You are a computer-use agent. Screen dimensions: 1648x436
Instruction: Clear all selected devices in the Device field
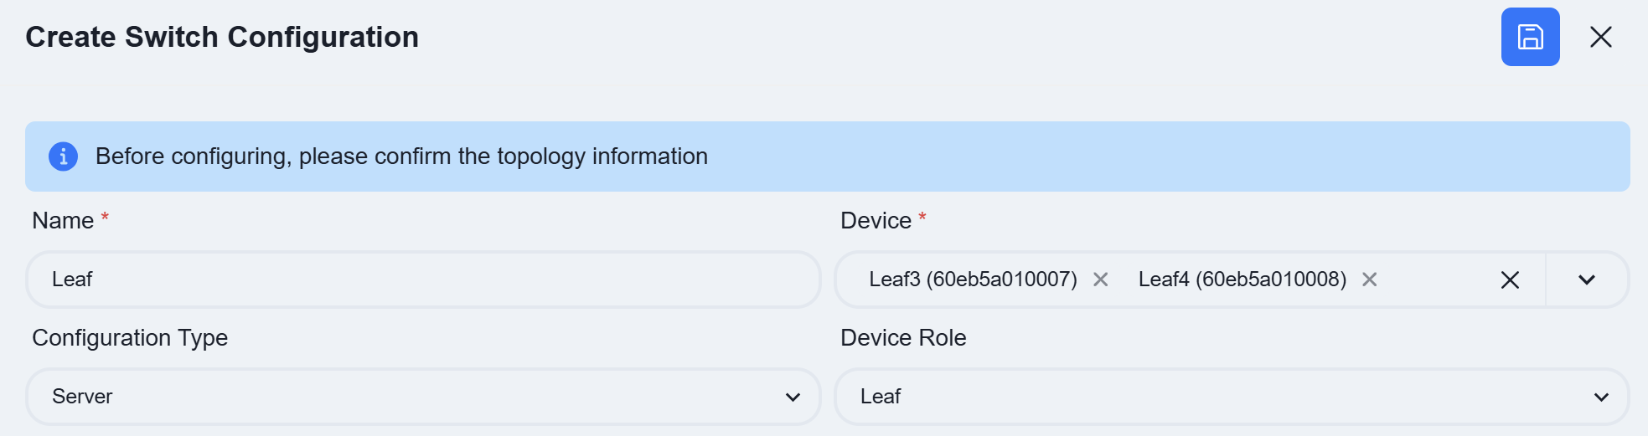[1510, 280]
